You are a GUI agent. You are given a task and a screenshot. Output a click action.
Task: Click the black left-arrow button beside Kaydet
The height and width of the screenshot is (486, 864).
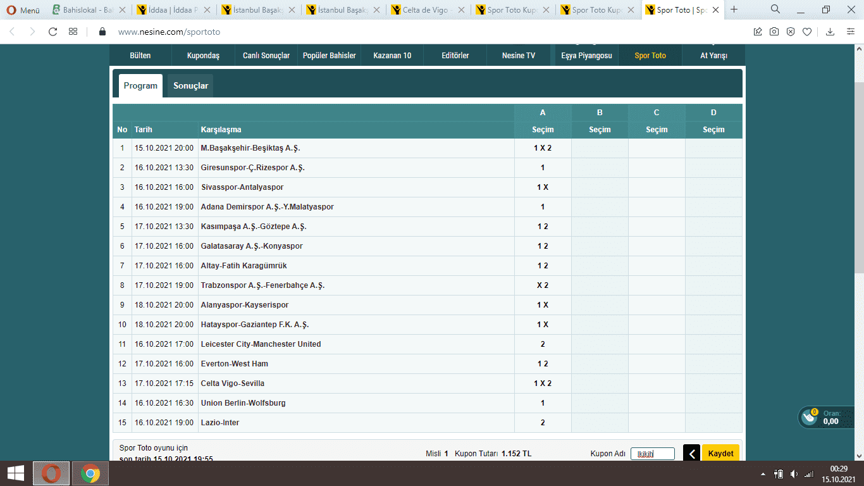click(x=691, y=454)
